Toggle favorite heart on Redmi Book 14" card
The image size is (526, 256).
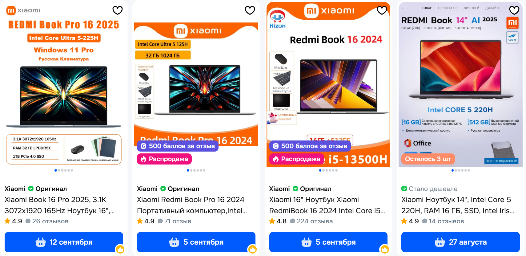click(x=514, y=10)
